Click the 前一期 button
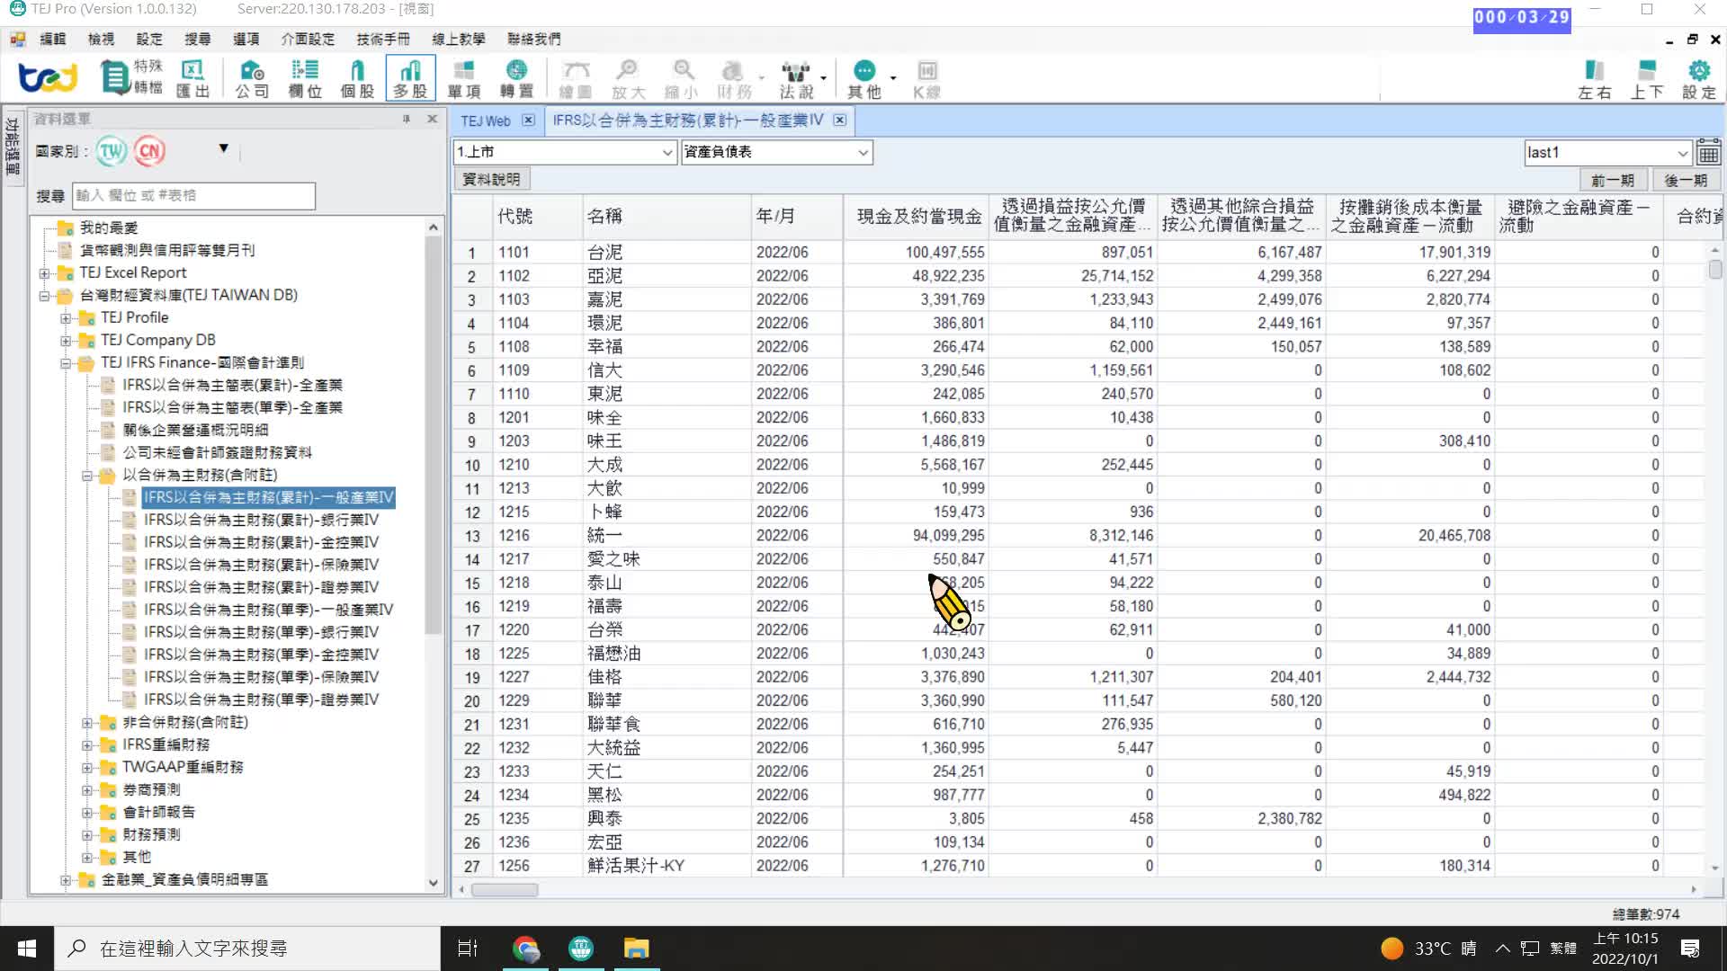The height and width of the screenshot is (971, 1727). [1612, 180]
